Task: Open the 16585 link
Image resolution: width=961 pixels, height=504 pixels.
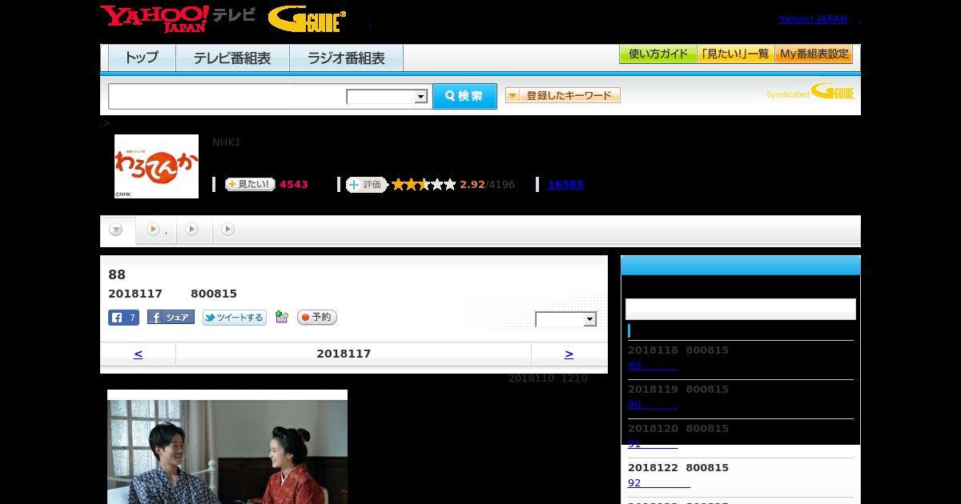Action: (565, 184)
